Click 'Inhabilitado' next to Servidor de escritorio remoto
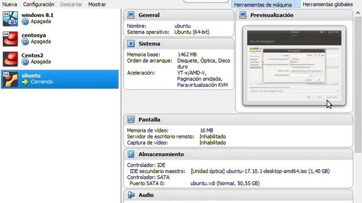 click(x=213, y=136)
